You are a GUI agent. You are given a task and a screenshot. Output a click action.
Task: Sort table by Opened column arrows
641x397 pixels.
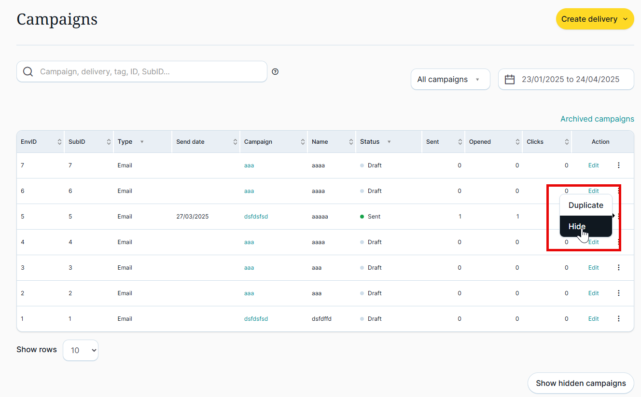517,142
